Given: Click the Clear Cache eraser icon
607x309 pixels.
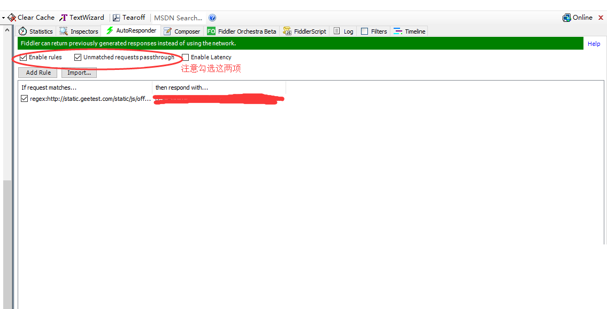Looking at the screenshot, I should tap(12, 18).
